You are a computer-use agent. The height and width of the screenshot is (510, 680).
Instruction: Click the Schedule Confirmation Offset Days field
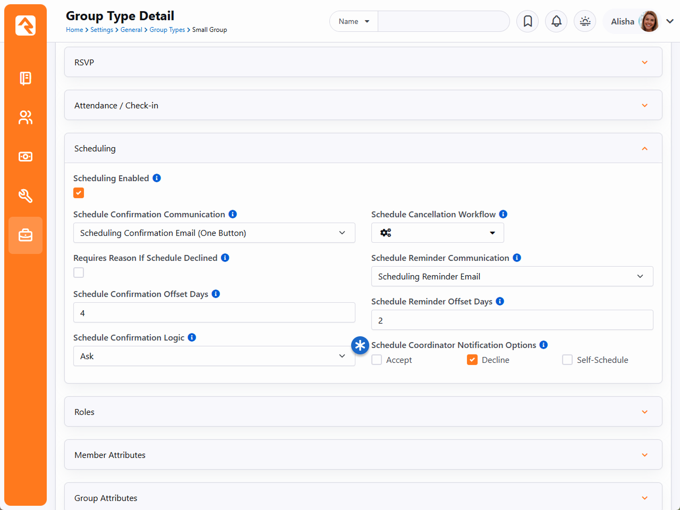coord(214,313)
